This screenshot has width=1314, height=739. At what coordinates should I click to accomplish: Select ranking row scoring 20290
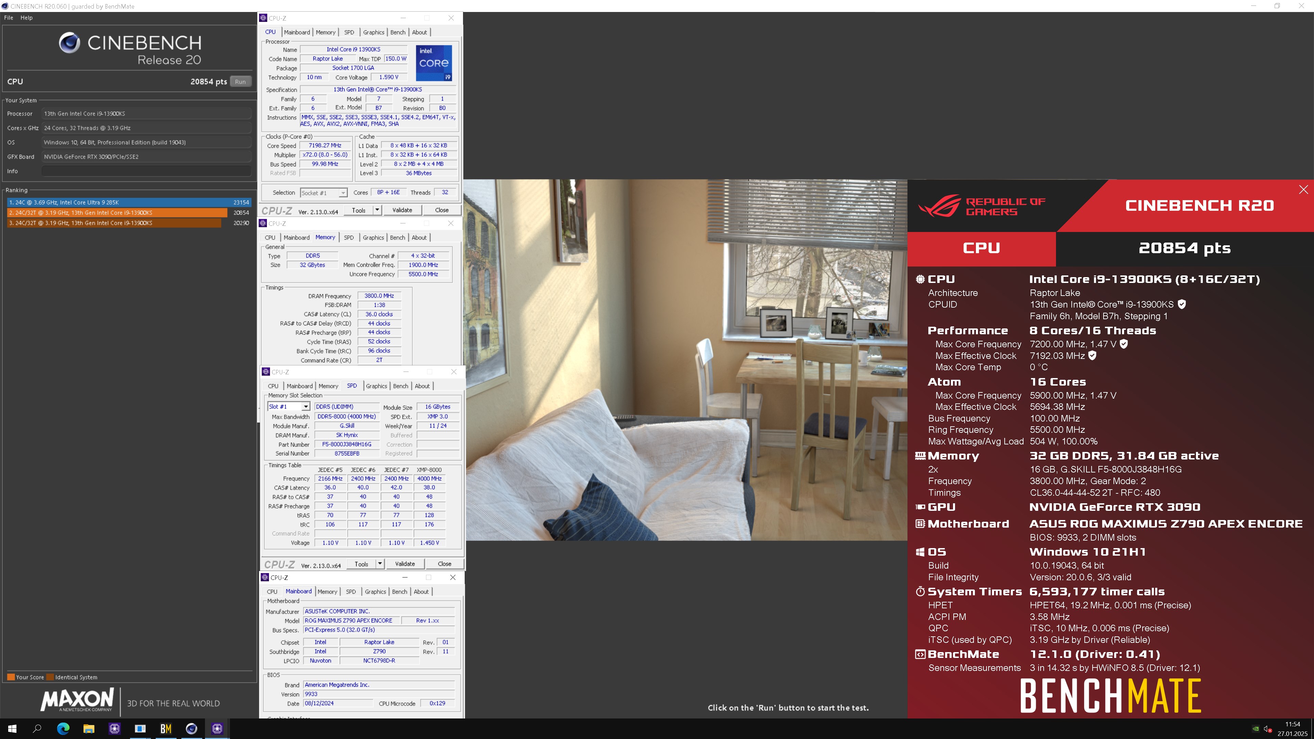[x=129, y=223]
